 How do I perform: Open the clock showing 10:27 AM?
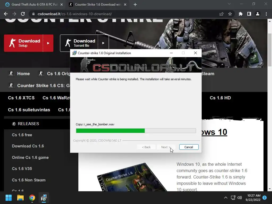[253, 198]
